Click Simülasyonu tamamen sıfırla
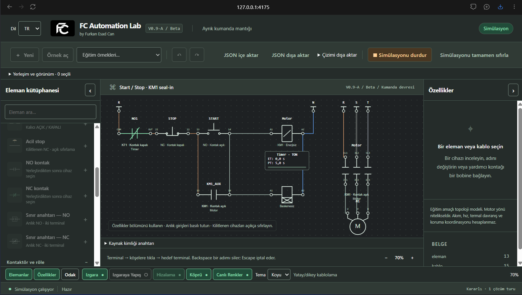The height and width of the screenshot is (295, 522). [474, 55]
